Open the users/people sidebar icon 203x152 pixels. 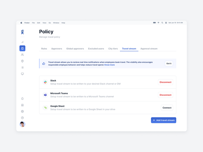point(22,55)
